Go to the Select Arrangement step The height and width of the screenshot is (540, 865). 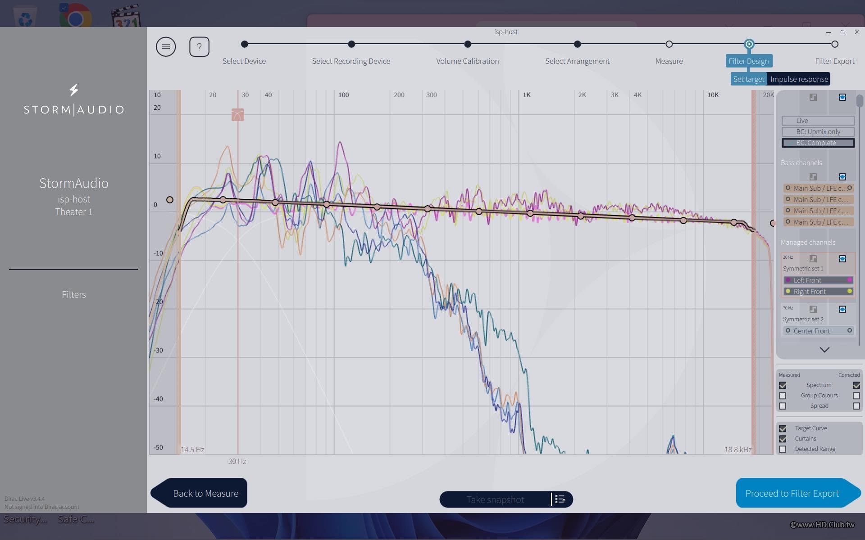click(578, 44)
